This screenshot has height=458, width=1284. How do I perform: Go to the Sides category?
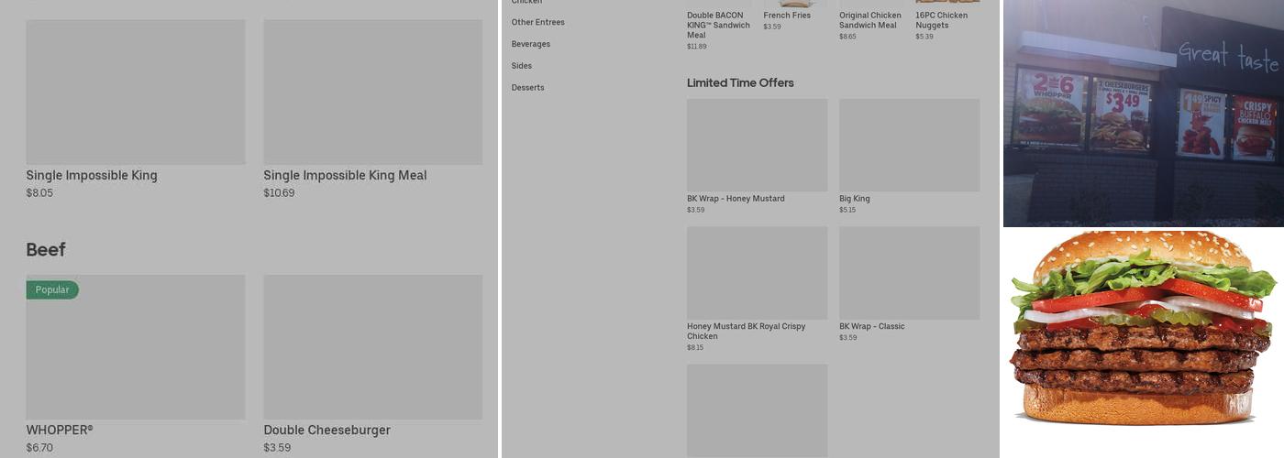tap(521, 66)
